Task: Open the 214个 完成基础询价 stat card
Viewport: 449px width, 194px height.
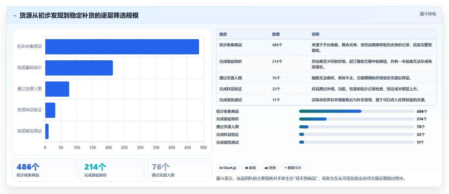Action: [112, 170]
